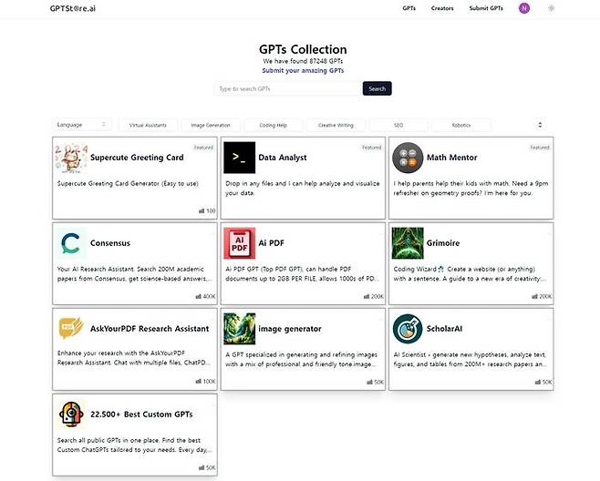Open the 22.500+ Best Custom GPTs title
The width and height of the screenshot is (600, 481).
tap(141, 414)
